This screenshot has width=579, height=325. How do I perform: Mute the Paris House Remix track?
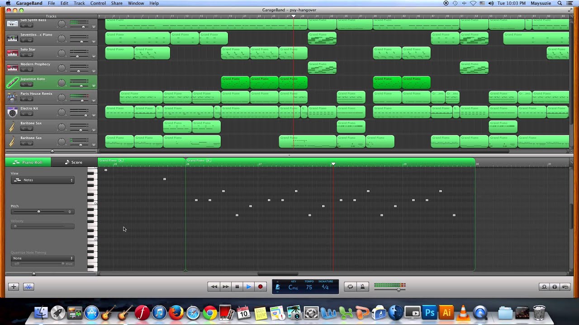coord(24,99)
